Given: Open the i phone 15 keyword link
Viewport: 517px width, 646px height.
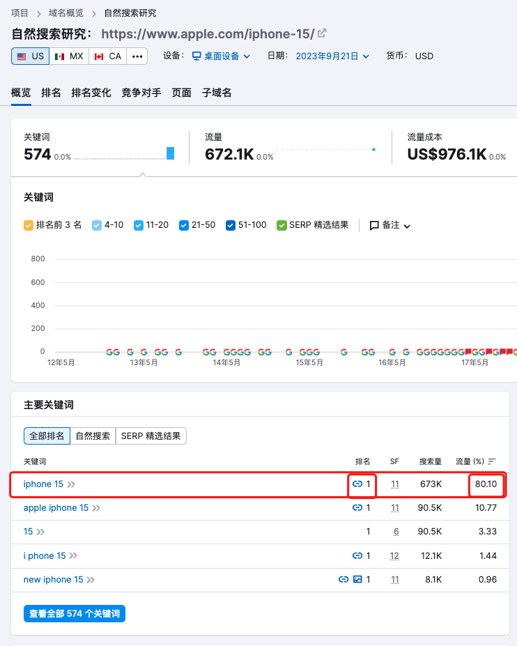Looking at the screenshot, I should [45, 556].
